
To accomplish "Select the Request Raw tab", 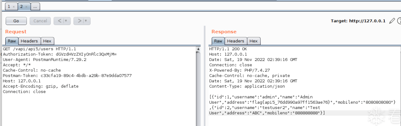I will tap(12, 41).
